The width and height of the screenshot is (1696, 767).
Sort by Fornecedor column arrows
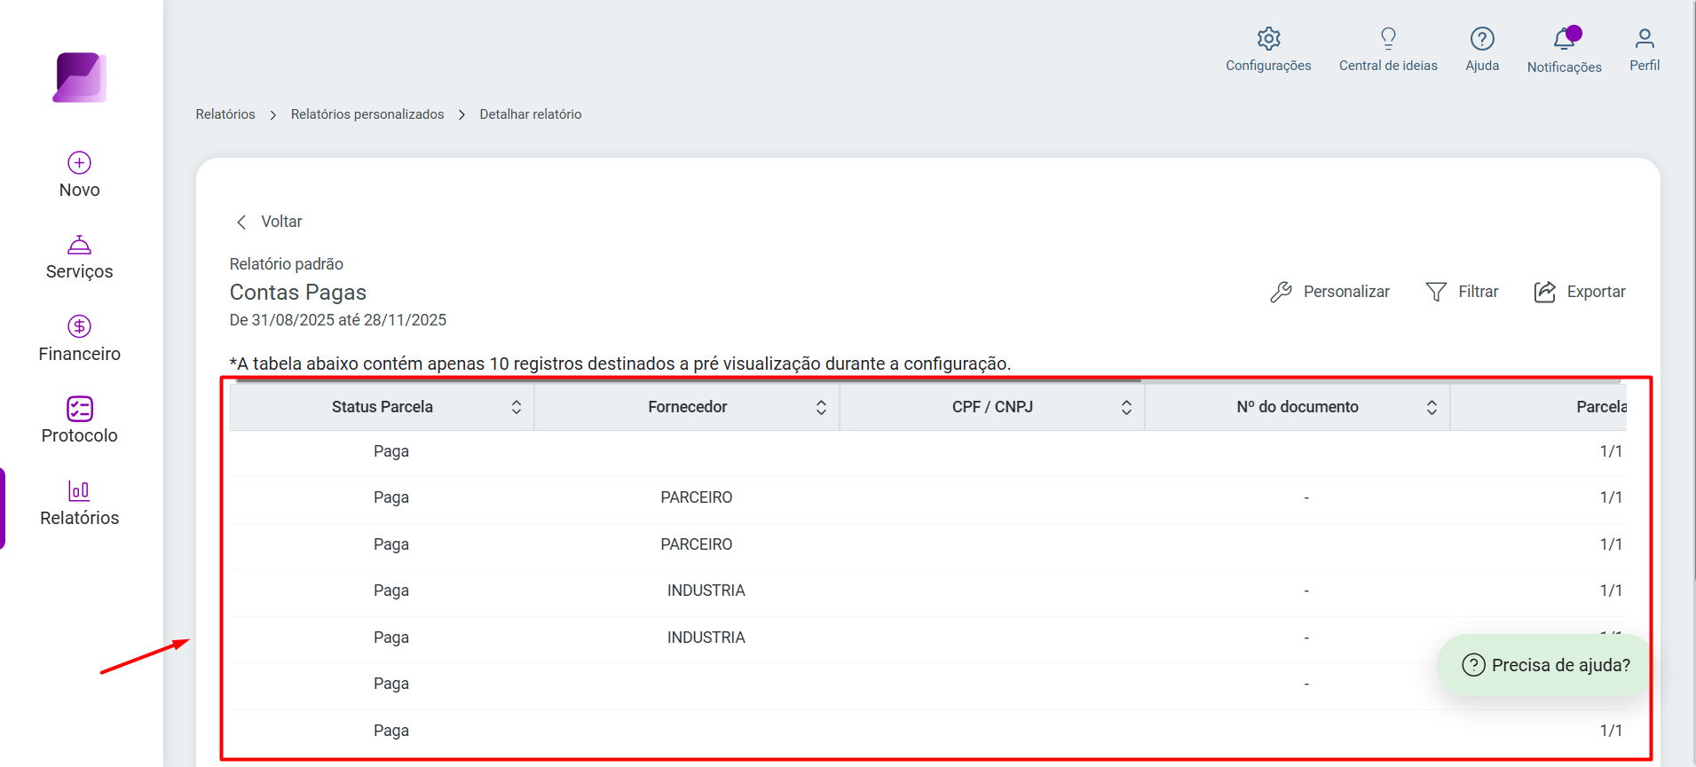[x=821, y=407]
